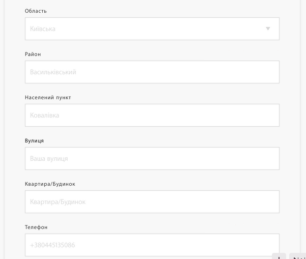Viewport: 306px width, 259px height.
Task: Click the Ковалівка placeholder text
Action: [x=44, y=116]
